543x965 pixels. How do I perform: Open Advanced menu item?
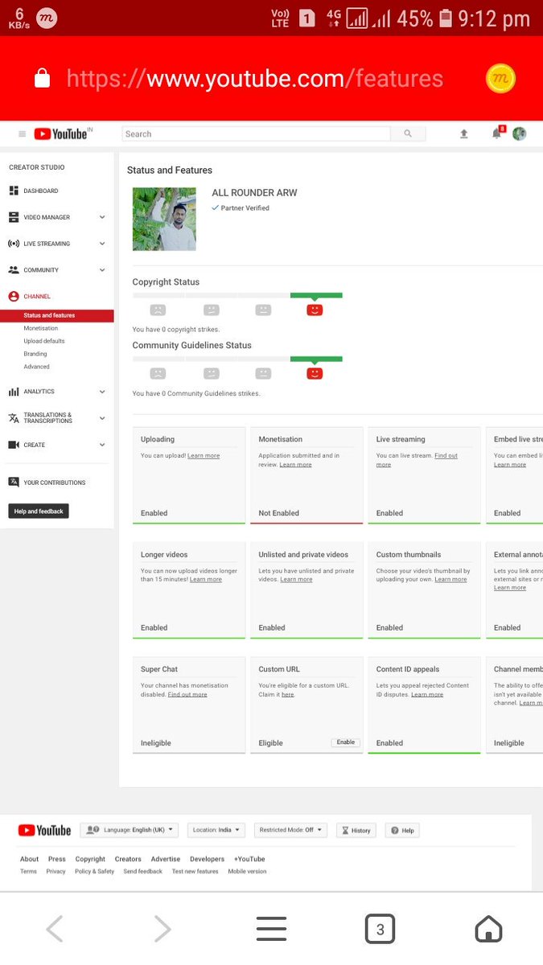pyautogui.click(x=36, y=367)
